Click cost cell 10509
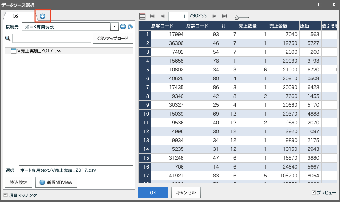Viewport: 340px width, 202px height. 310,79
